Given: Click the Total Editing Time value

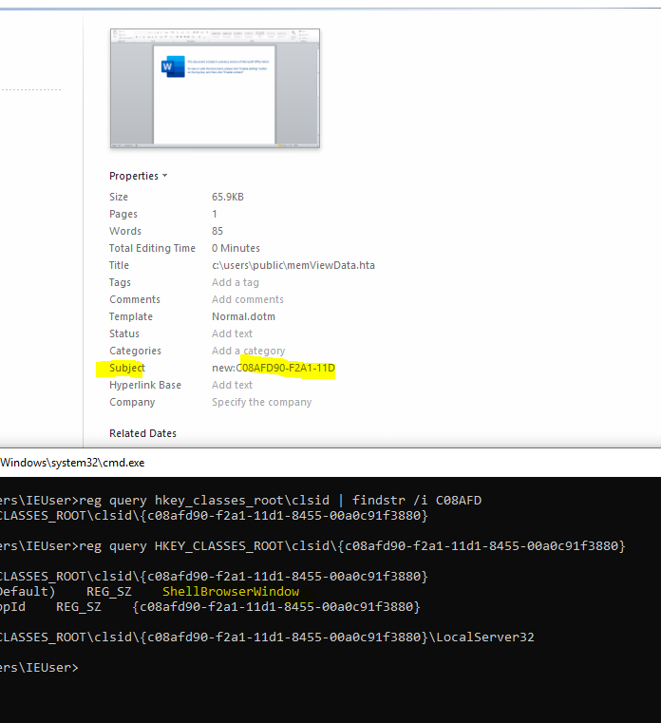Looking at the screenshot, I should (236, 248).
